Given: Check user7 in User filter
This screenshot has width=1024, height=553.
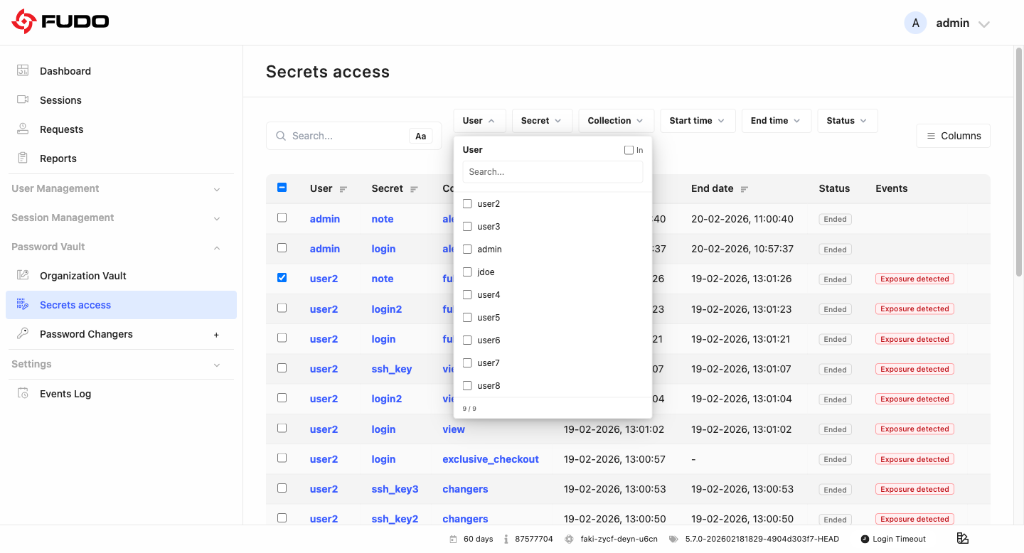Looking at the screenshot, I should (467, 363).
